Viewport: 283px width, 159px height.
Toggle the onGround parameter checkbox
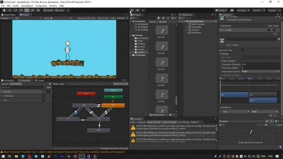click(43, 96)
